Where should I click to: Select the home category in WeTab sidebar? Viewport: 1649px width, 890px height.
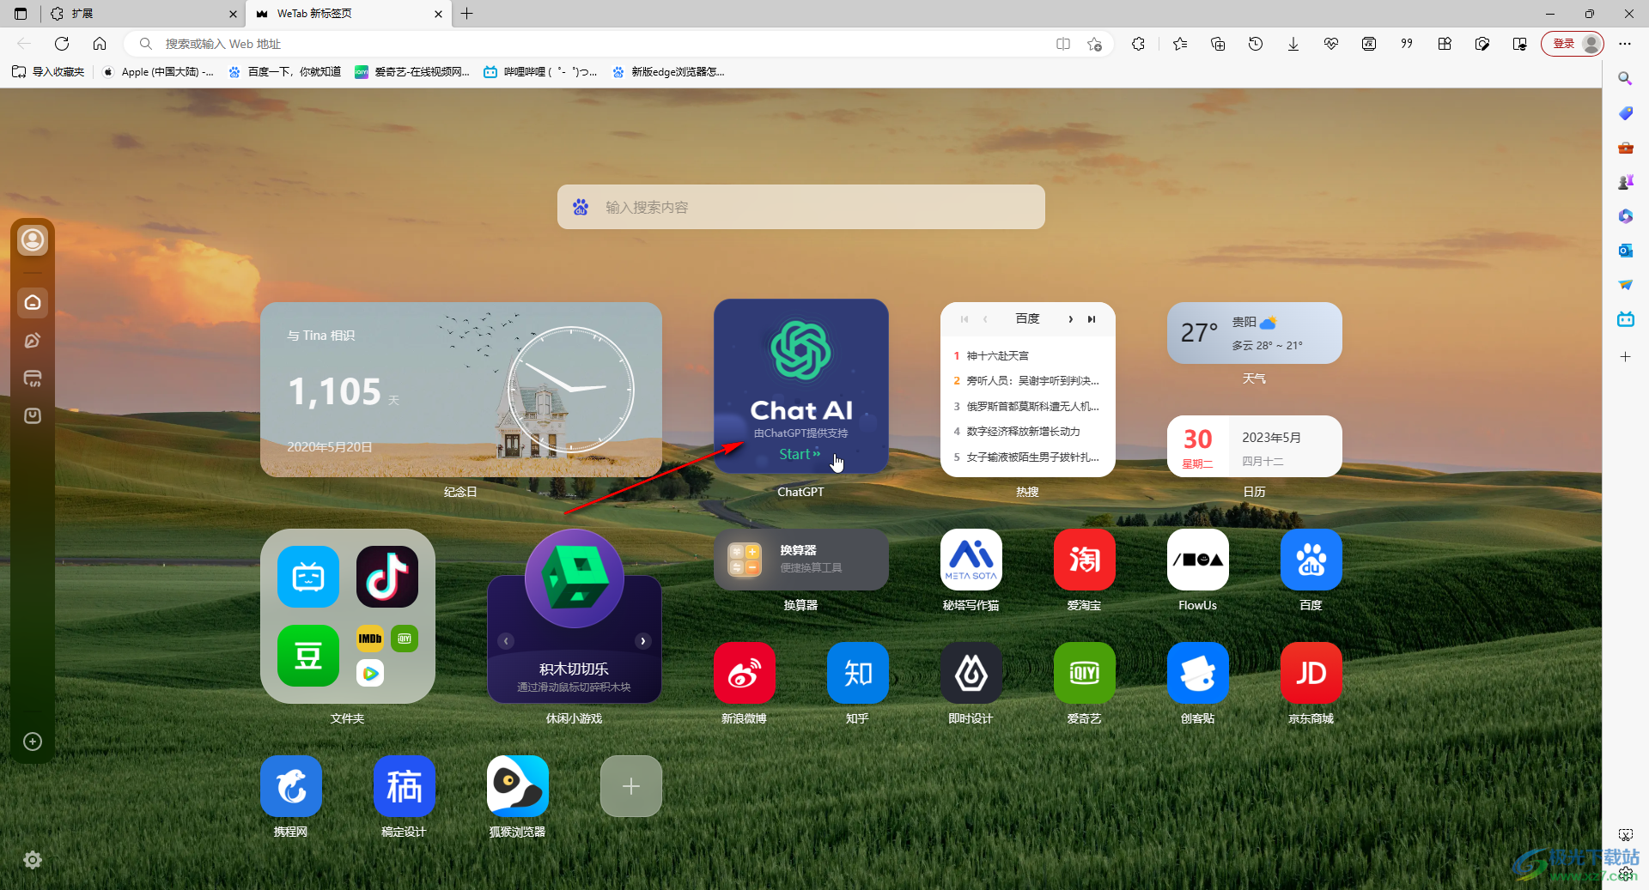(x=33, y=302)
